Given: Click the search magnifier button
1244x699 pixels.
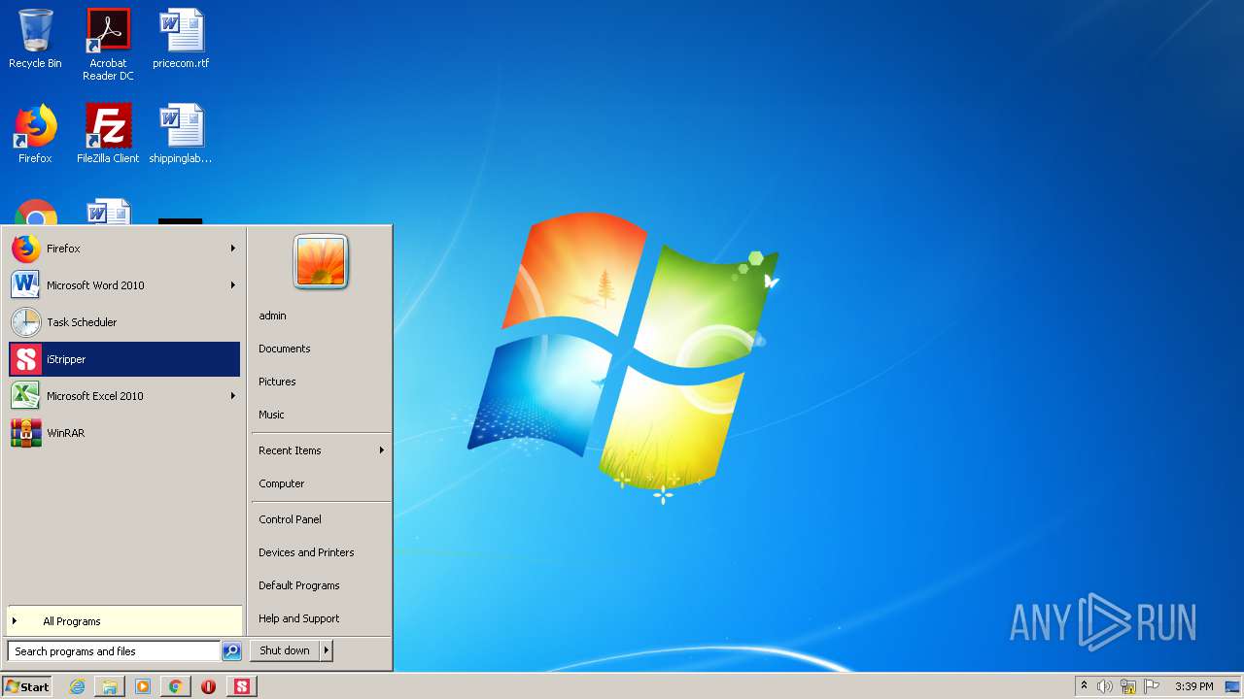Looking at the screenshot, I should pyautogui.click(x=231, y=651).
